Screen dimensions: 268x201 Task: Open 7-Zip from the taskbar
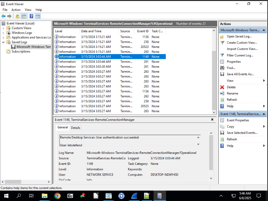pos(70,196)
